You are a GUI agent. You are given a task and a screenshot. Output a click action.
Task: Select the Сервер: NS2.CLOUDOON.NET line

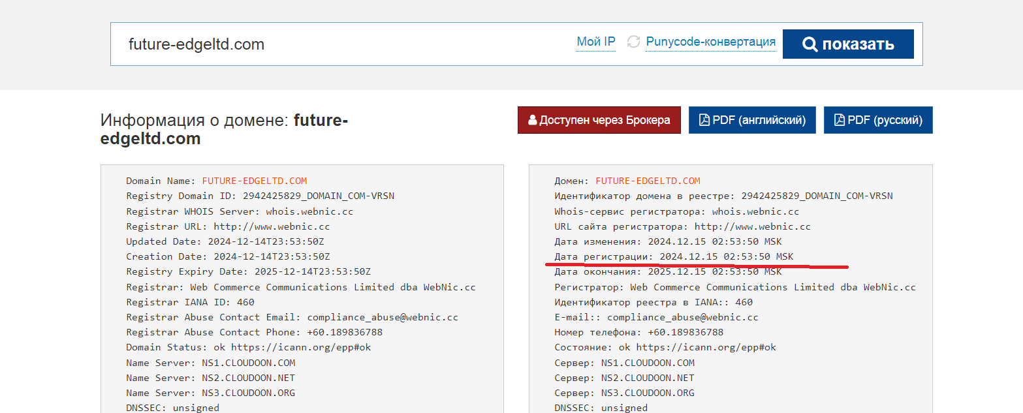coord(624,378)
